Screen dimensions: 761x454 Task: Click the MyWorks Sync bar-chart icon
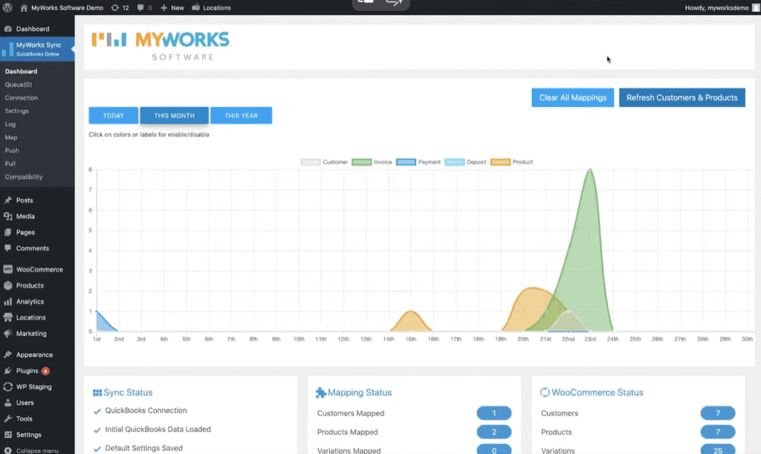[x=7, y=48]
